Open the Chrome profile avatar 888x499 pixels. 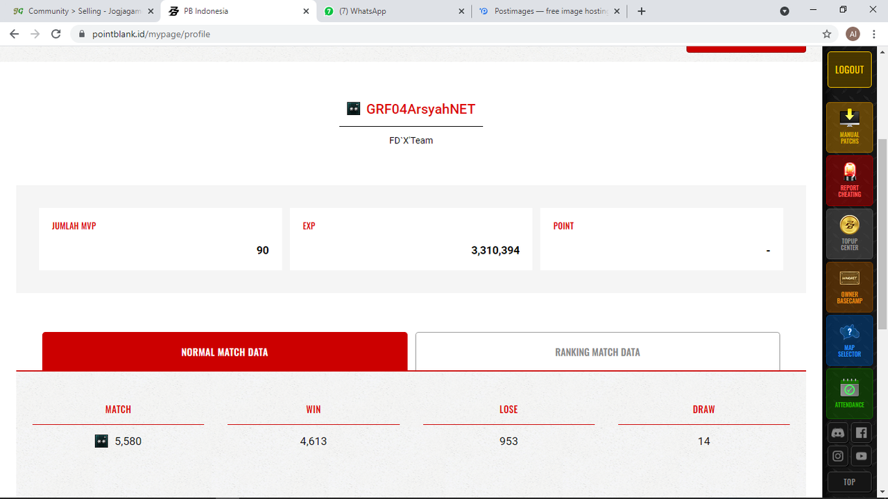click(x=853, y=34)
